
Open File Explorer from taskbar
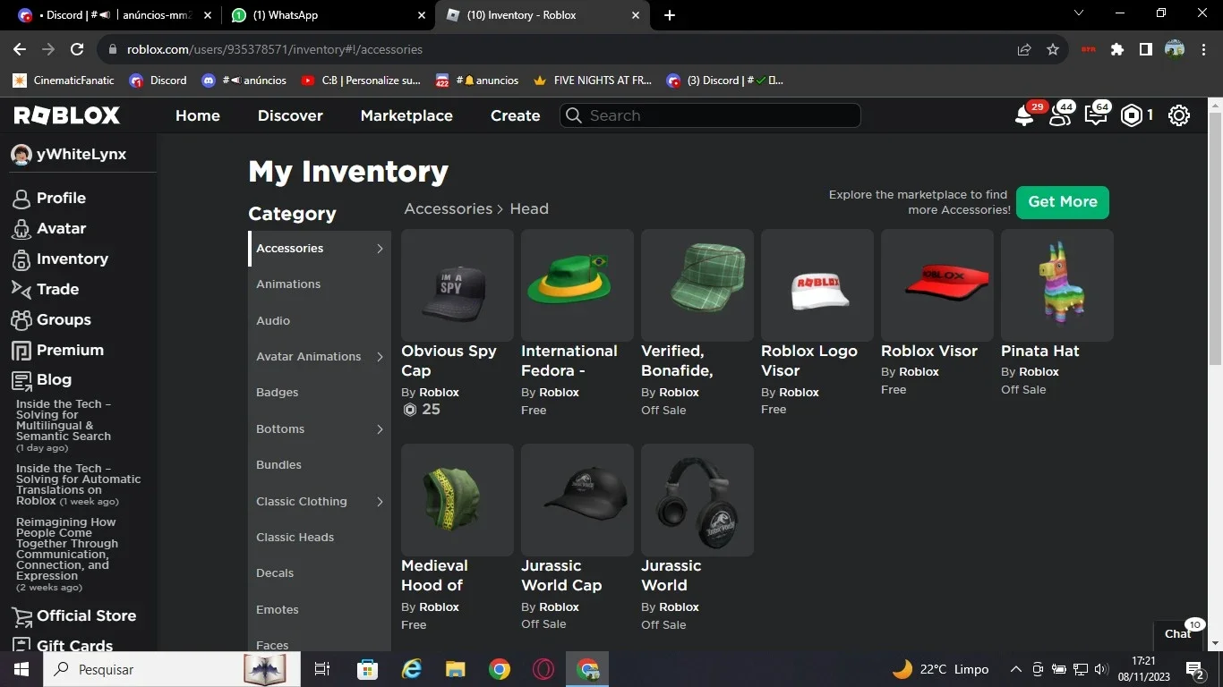(x=456, y=669)
